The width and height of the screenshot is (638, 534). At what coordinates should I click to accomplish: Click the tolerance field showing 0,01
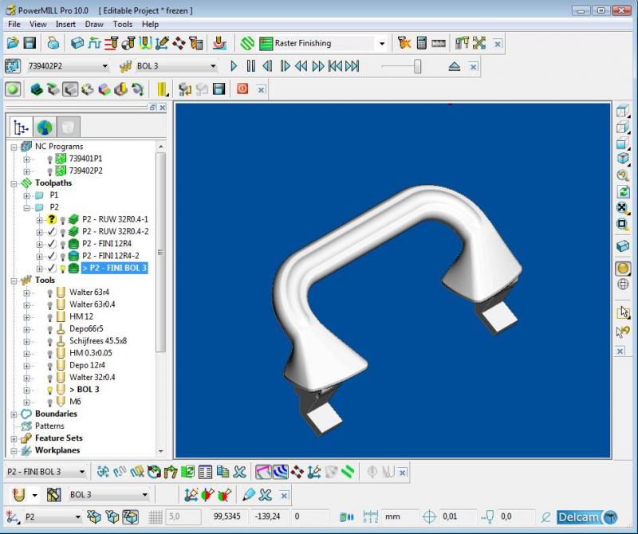[457, 517]
